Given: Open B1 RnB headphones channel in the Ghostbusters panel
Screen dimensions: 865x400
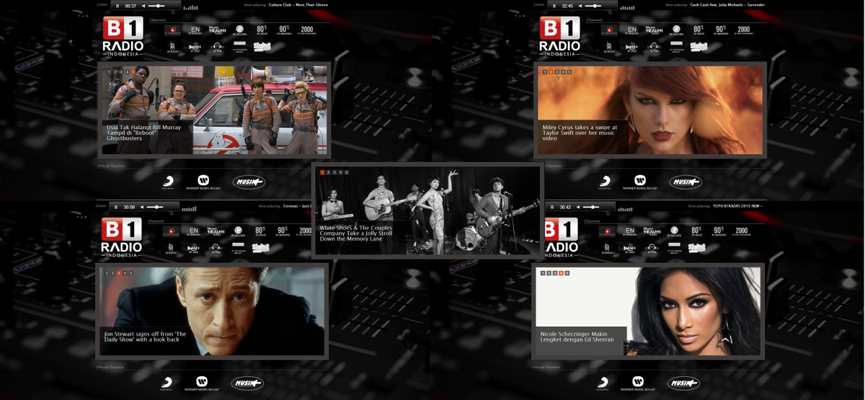Looking at the screenshot, I should (217, 48).
